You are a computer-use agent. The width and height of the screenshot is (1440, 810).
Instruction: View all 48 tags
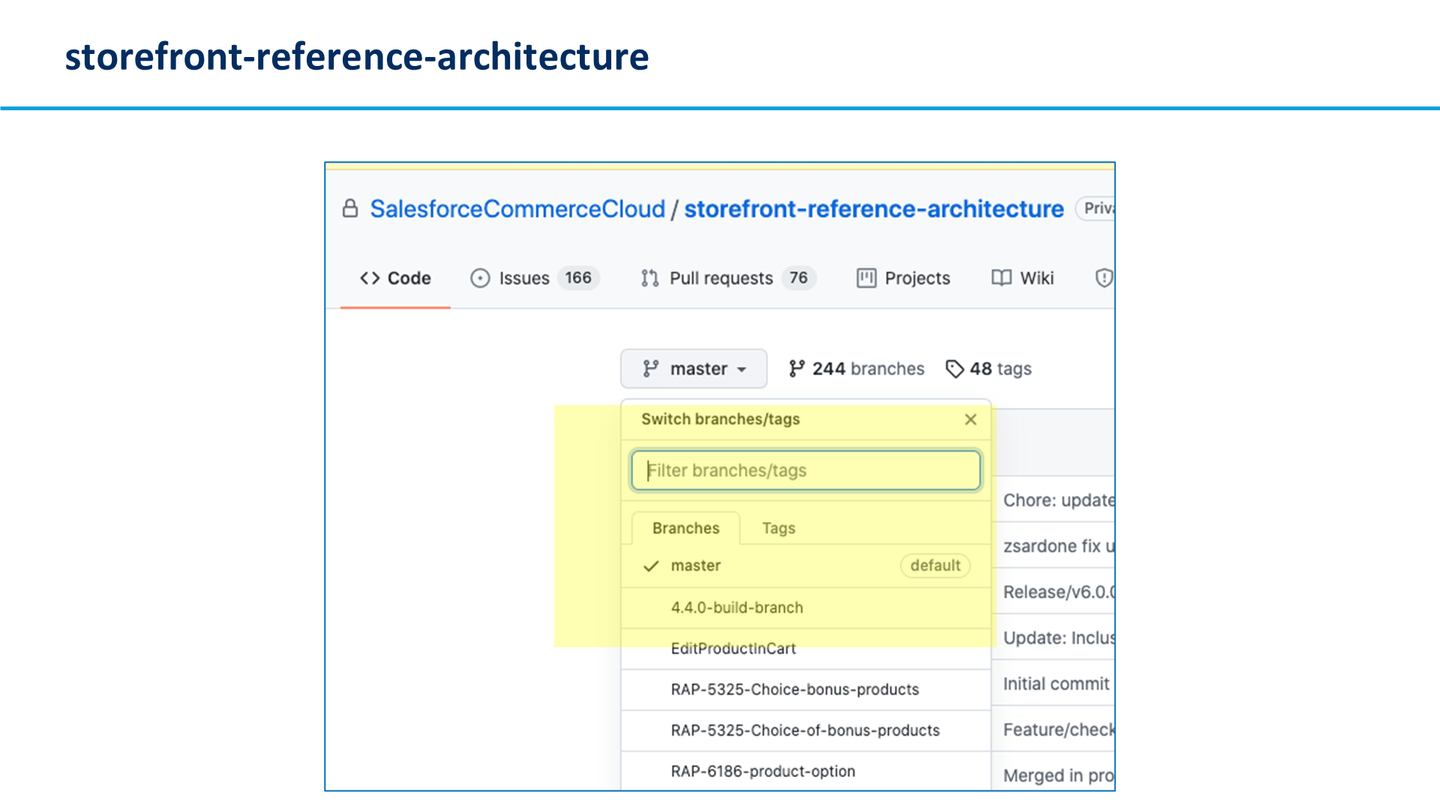tap(988, 369)
